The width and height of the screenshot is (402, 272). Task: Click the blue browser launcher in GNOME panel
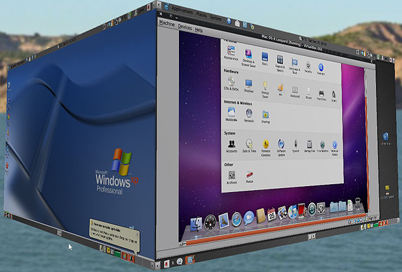229,21
